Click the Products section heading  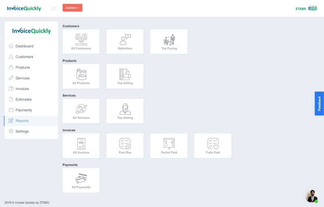click(69, 61)
